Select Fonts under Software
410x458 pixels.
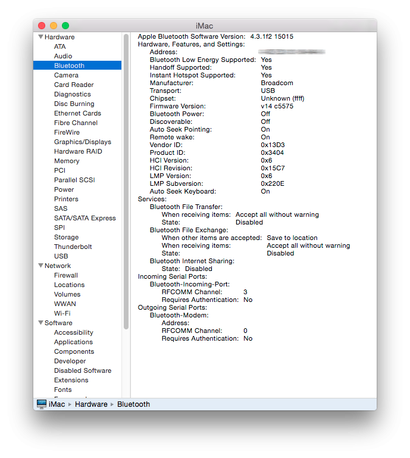[62, 390]
